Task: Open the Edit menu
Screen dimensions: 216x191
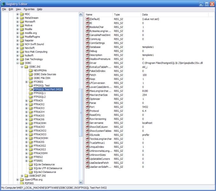Action: click(11, 9)
